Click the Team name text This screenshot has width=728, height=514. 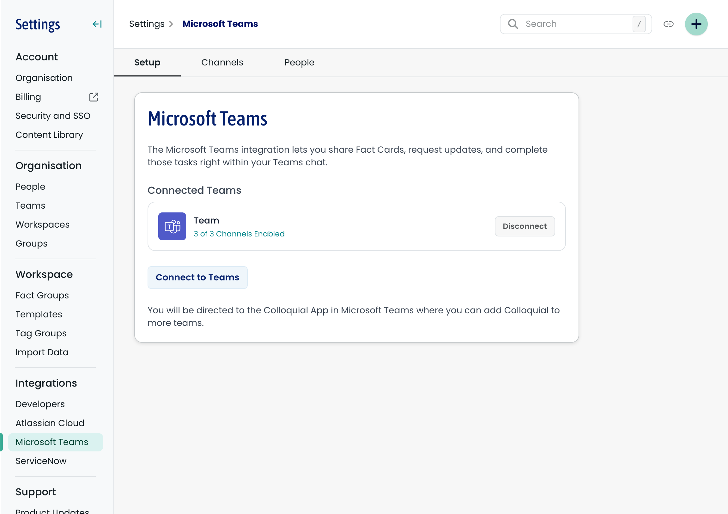(206, 221)
